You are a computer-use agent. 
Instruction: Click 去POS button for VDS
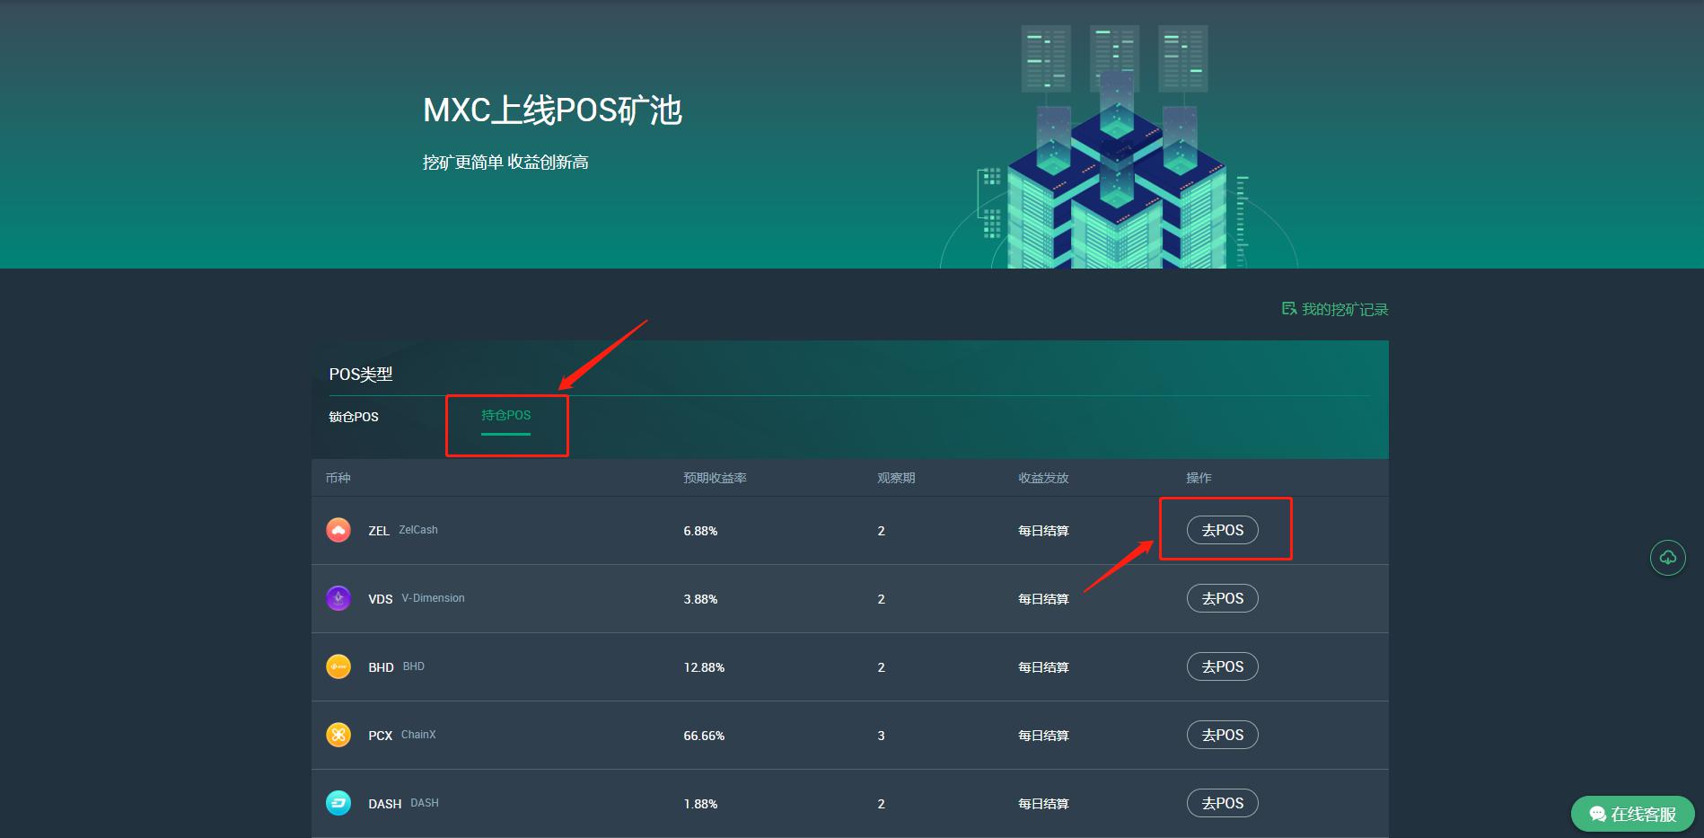click(1223, 598)
